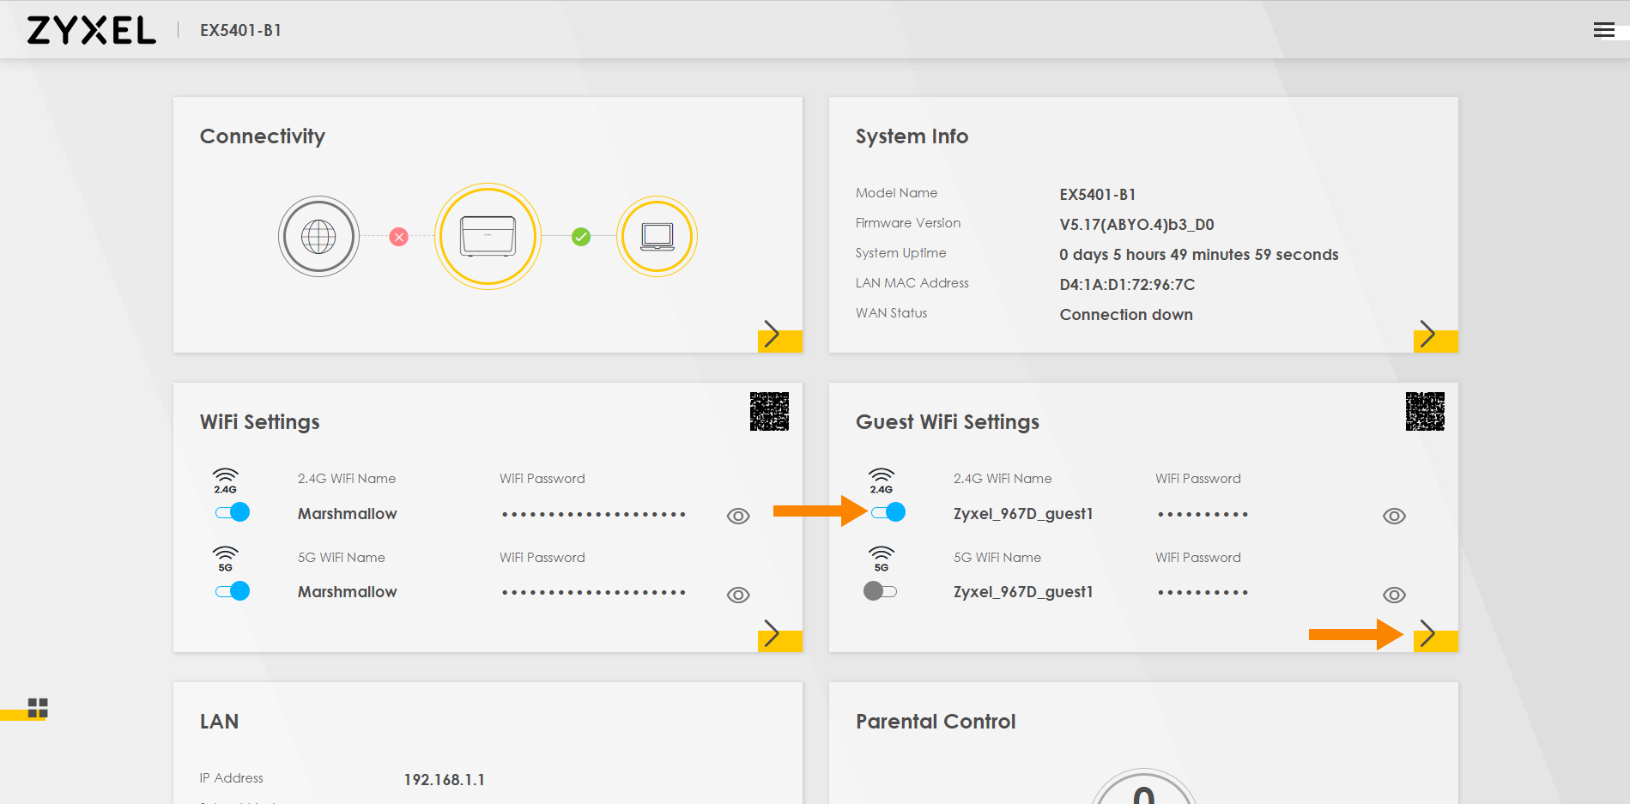The image size is (1630, 804).
Task: Expand the Guest WiFi Settings card arrow
Action: [x=1435, y=636]
